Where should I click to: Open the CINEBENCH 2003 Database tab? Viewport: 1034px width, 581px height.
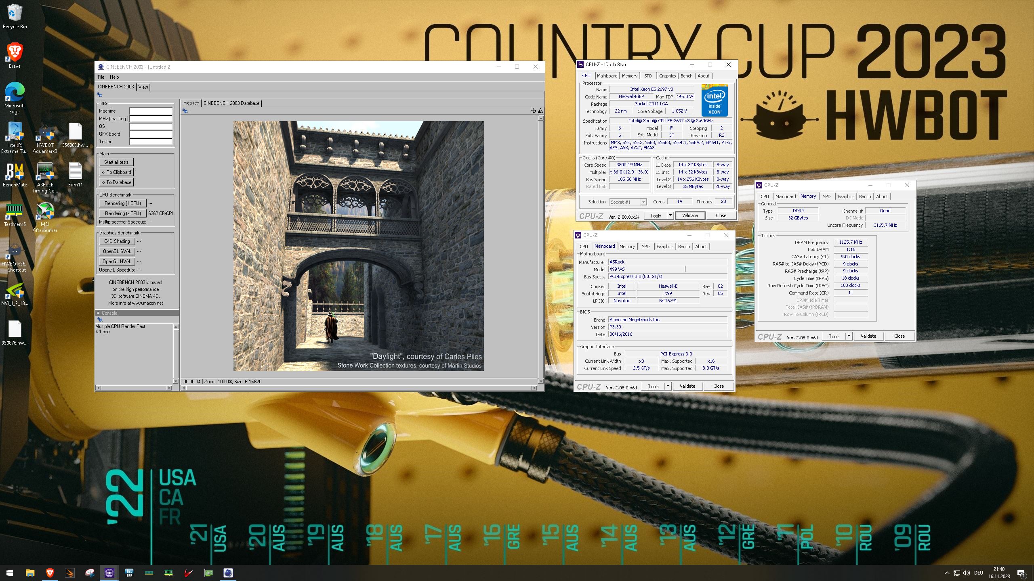point(231,103)
